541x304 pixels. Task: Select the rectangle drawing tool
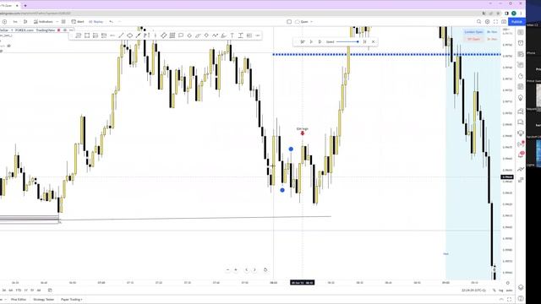click(87, 35)
